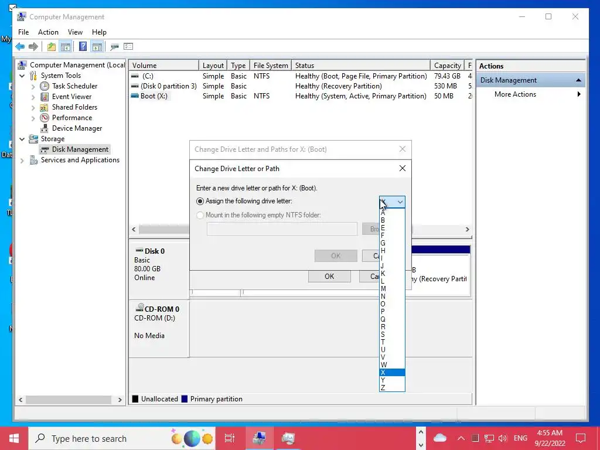The height and width of the screenshot is (450, 600).
Task: Expand Shared Folders tree node
Action: coord(33,108)
